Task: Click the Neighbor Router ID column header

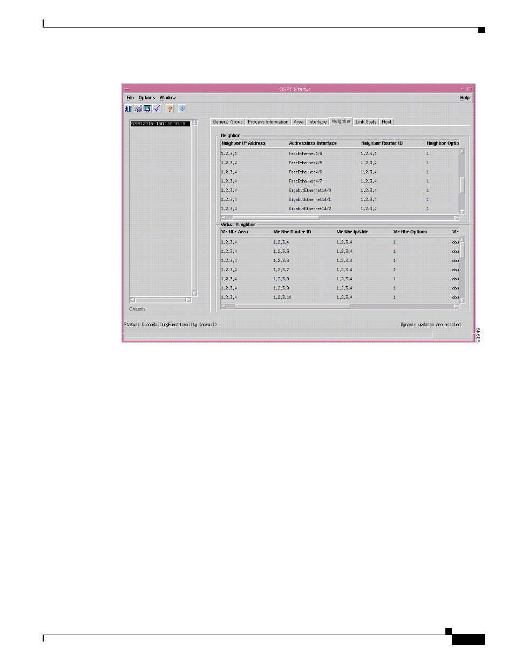Action: coord(382,143)
